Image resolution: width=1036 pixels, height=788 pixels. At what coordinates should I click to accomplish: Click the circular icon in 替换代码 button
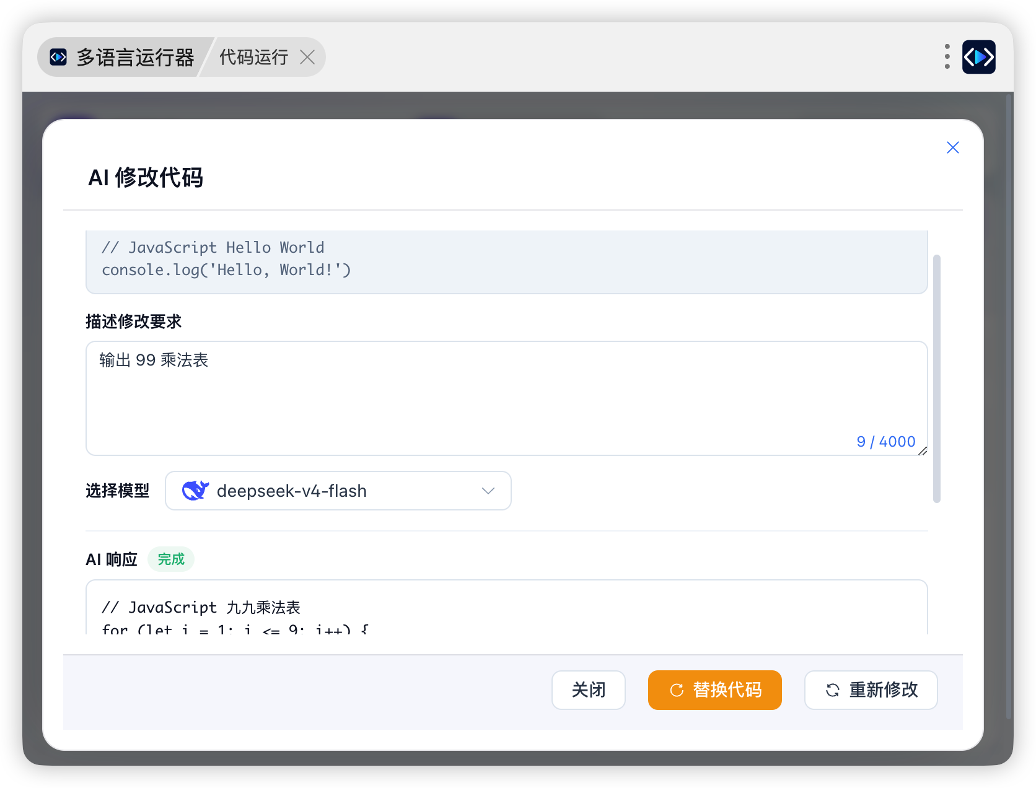click(x=677, y=690)
